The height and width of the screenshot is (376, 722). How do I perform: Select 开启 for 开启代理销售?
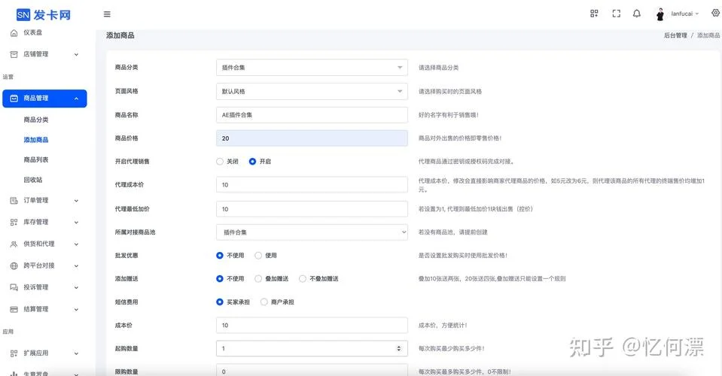[252, 162]
